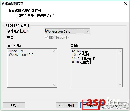Select Fusion 8.x in compatible products
The image size is (130, 111).
[x=16, y=51]
